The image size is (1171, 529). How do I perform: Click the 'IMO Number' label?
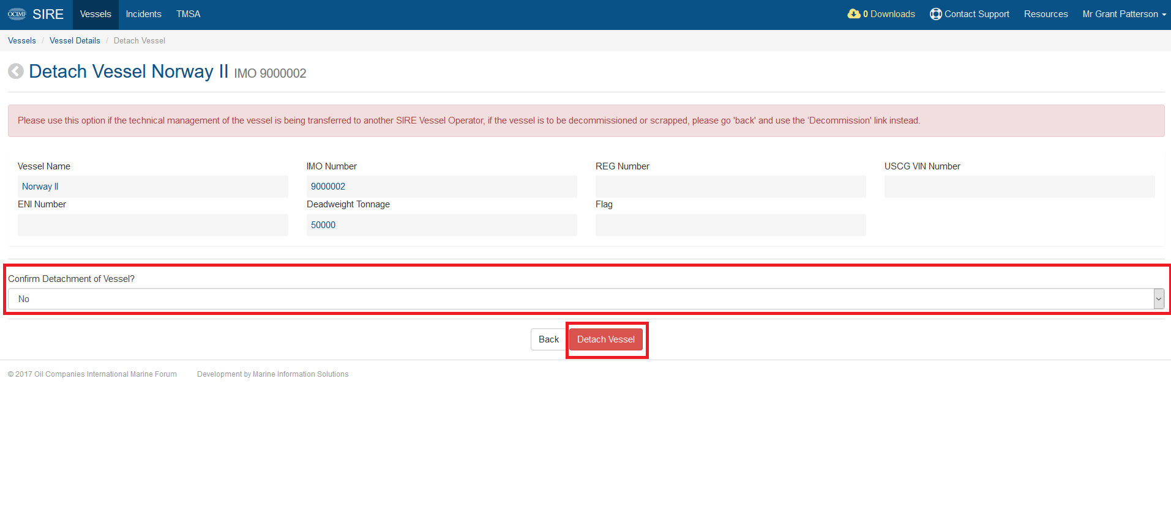pos(332,166)
